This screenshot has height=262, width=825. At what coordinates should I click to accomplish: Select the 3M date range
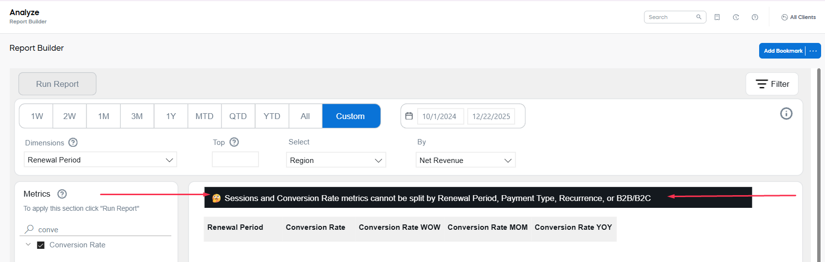coord(137,116)
